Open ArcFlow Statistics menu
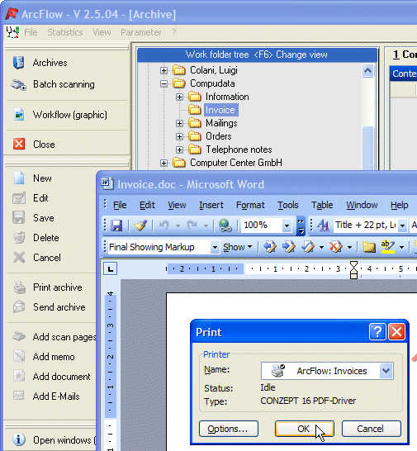The width and height of the screenshot is (417, 451). click(65, 32)
